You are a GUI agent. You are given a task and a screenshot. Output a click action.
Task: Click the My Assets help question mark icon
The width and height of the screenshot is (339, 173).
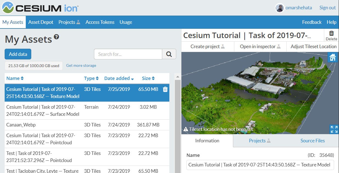56,37
